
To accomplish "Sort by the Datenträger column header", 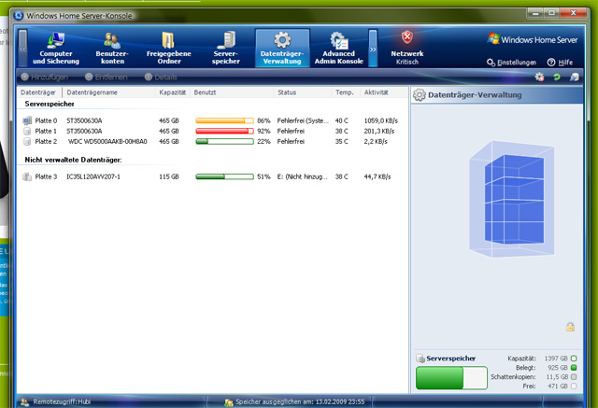I will [39, 92].
